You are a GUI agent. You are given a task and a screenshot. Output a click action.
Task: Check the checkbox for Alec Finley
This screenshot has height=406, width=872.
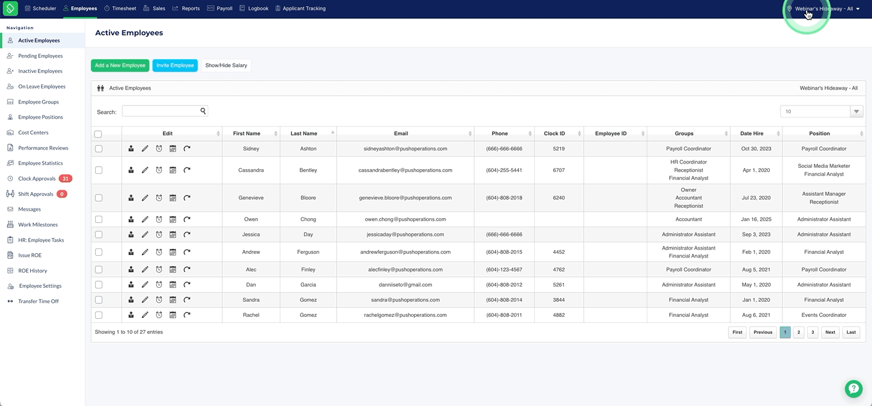click(x=99, y=270)
